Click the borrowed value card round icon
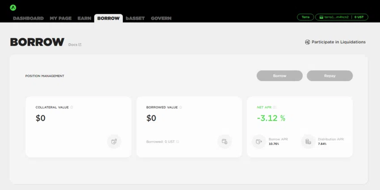 click(225, 141)
